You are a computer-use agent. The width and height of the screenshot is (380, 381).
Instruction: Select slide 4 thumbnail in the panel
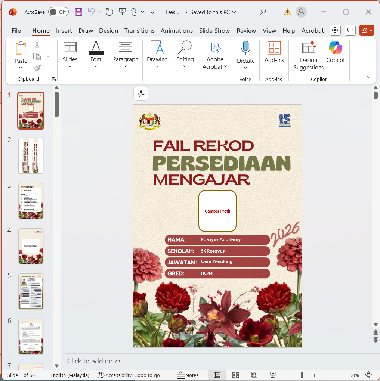pos(31,246)
